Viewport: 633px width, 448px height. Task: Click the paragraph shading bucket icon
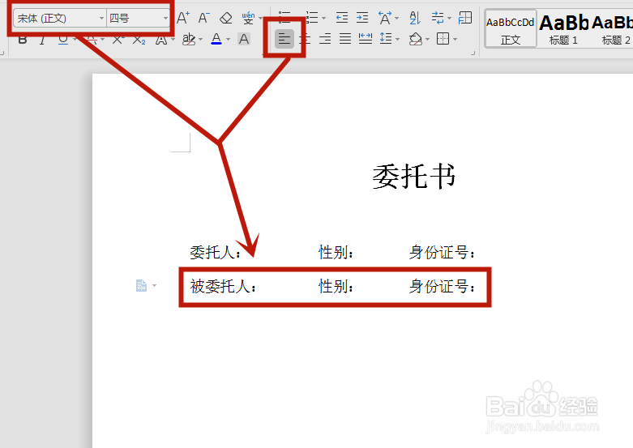(x=416, y=39)
